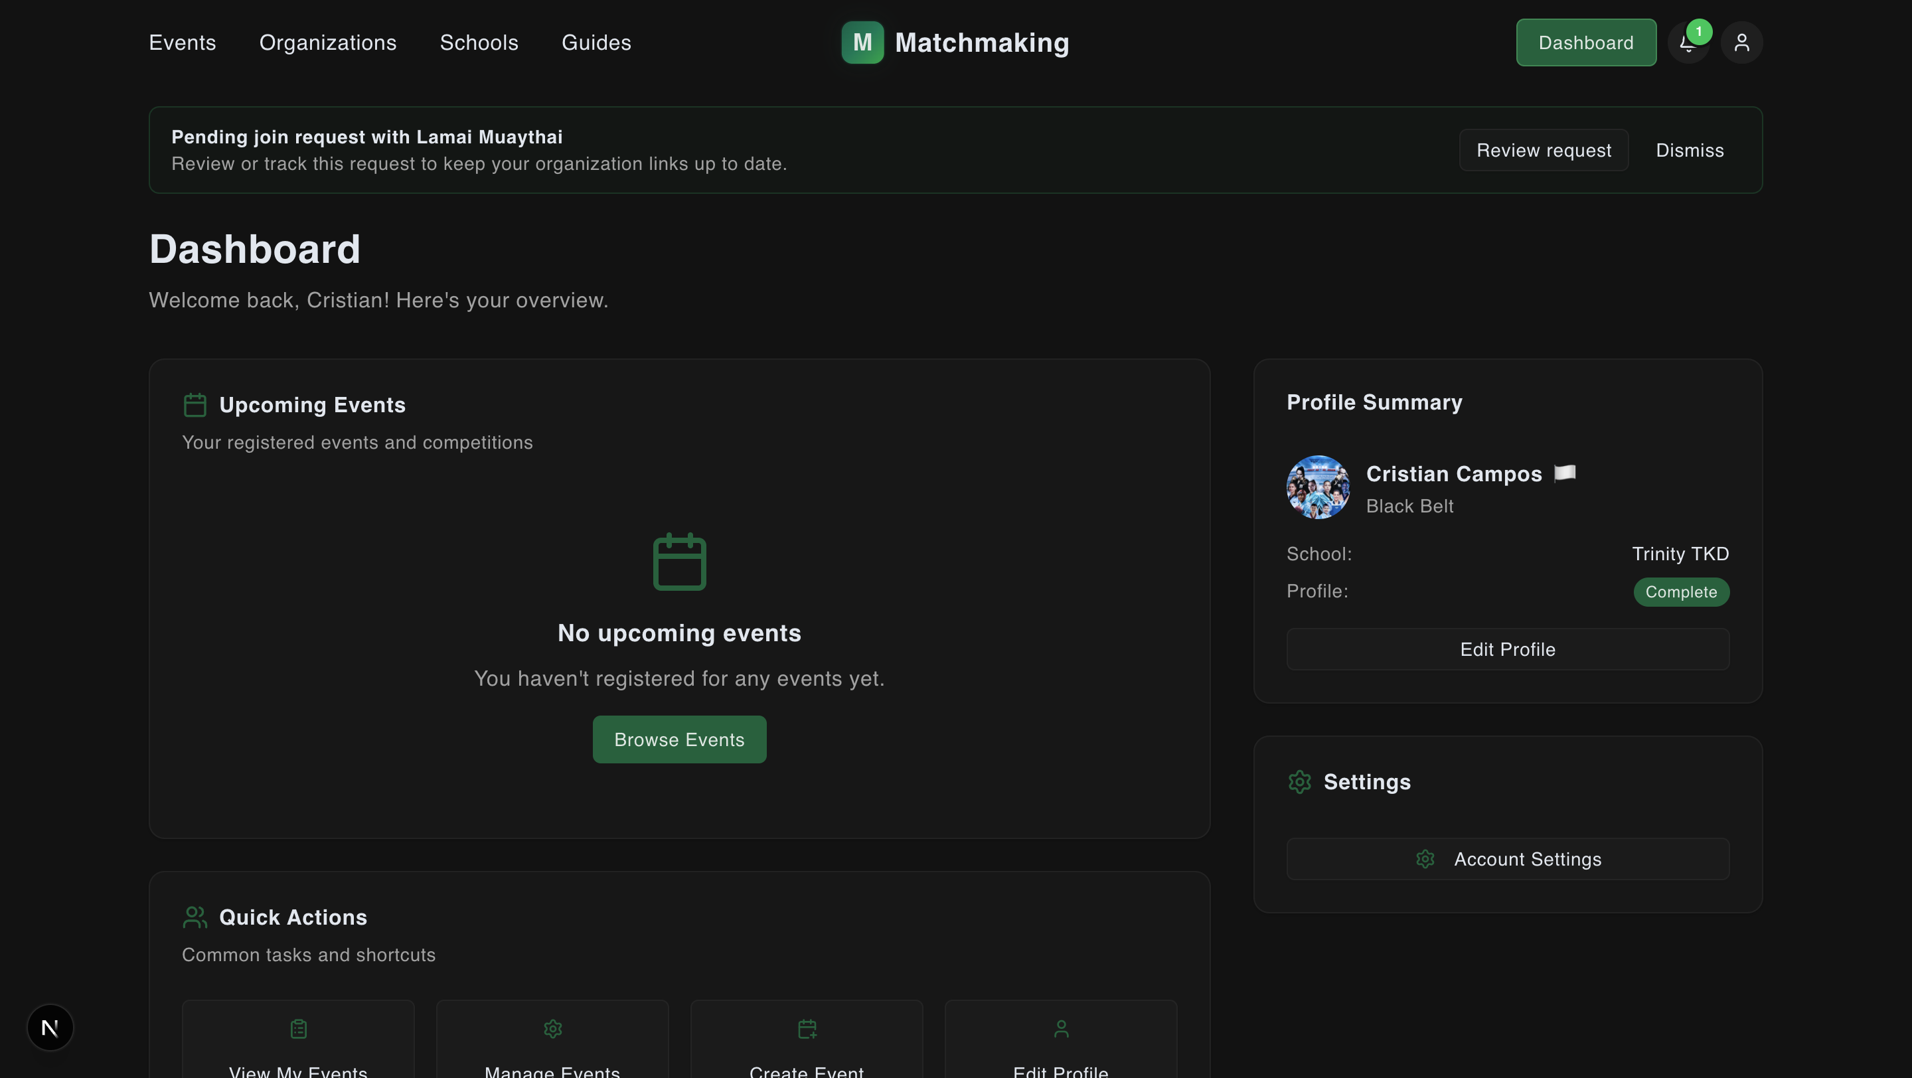Screen dimensions: 1912x1078
Task: Click the Trinity TKD school value
Action: (1680, 554)
